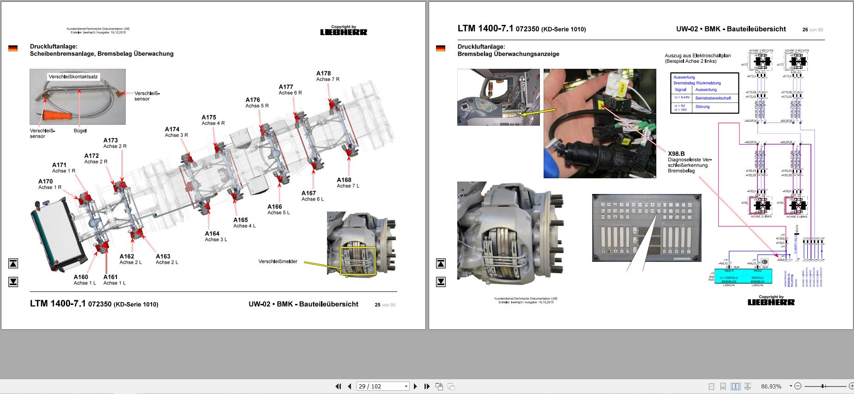
Task: Open the page number dropdown arrow
Action: 406,386
